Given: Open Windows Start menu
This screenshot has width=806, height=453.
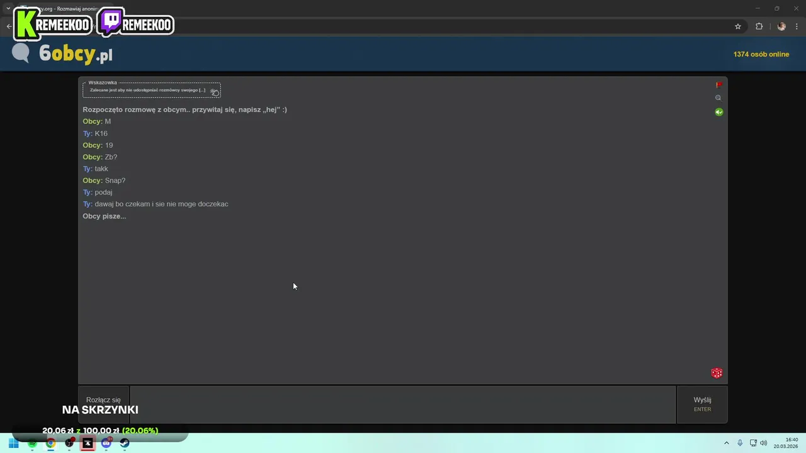Looking at the screenshot, I should point(13,443).
